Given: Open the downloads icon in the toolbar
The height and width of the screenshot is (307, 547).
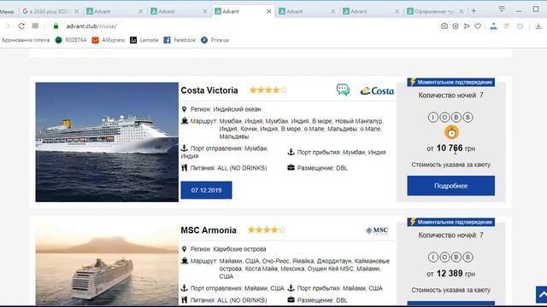Looking at the screenshot, I should tap(538, 26).
